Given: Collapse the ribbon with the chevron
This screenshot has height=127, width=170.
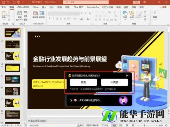Looking at the screenshot, I should tap(168, 24).
